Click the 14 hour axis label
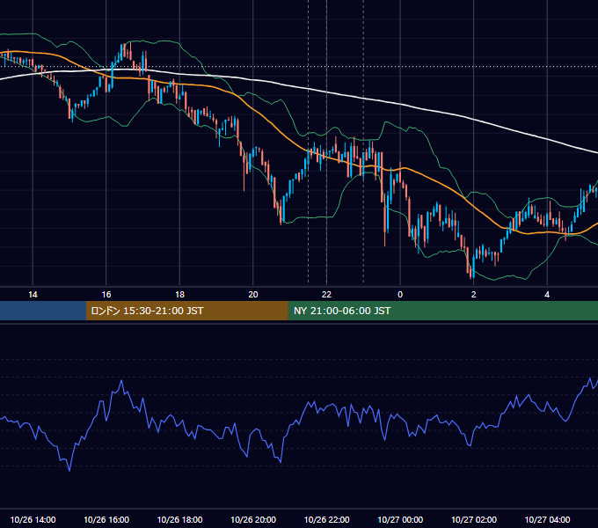This screenshot has height=528, width=598. [x=33, y=295]
